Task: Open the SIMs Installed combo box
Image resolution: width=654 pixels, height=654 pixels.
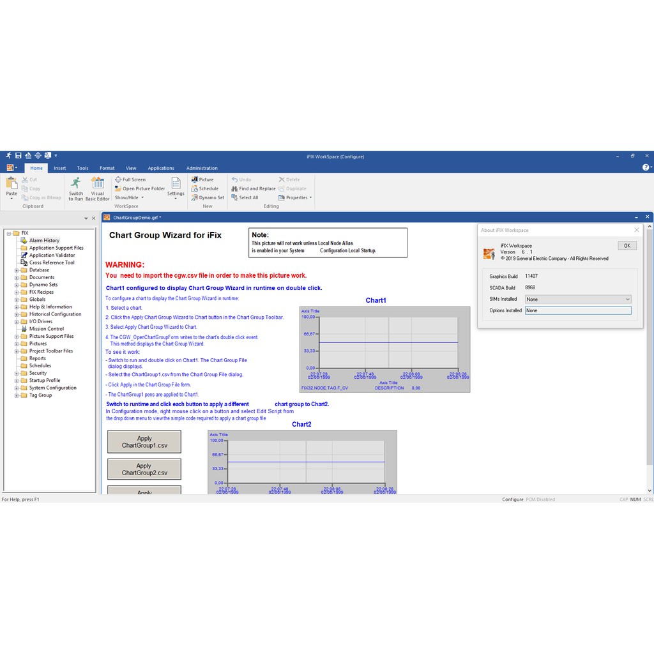Action: 577,300
